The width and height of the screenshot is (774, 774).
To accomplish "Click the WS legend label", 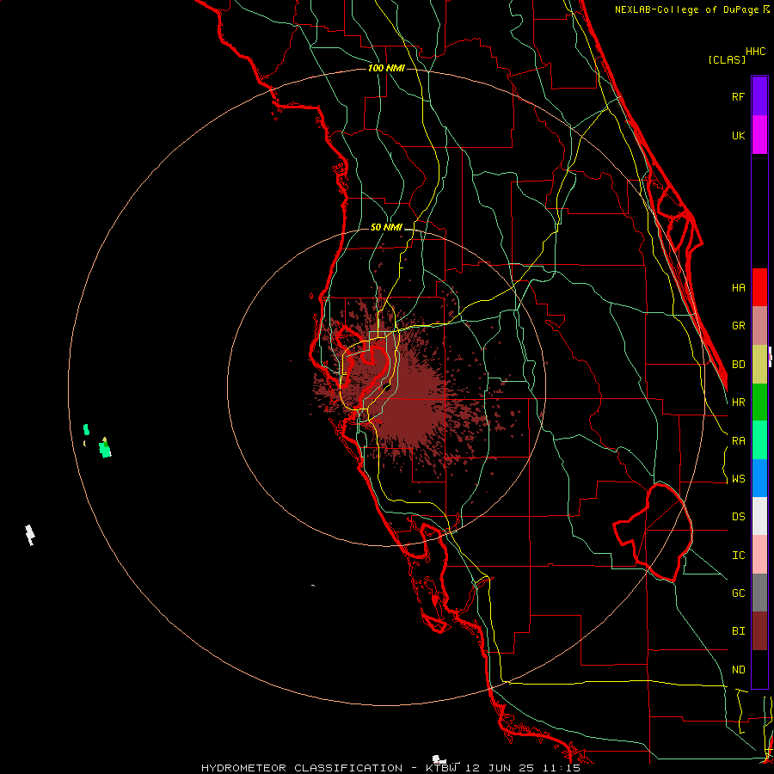I will pyautogui.click(x=738, y=479).
